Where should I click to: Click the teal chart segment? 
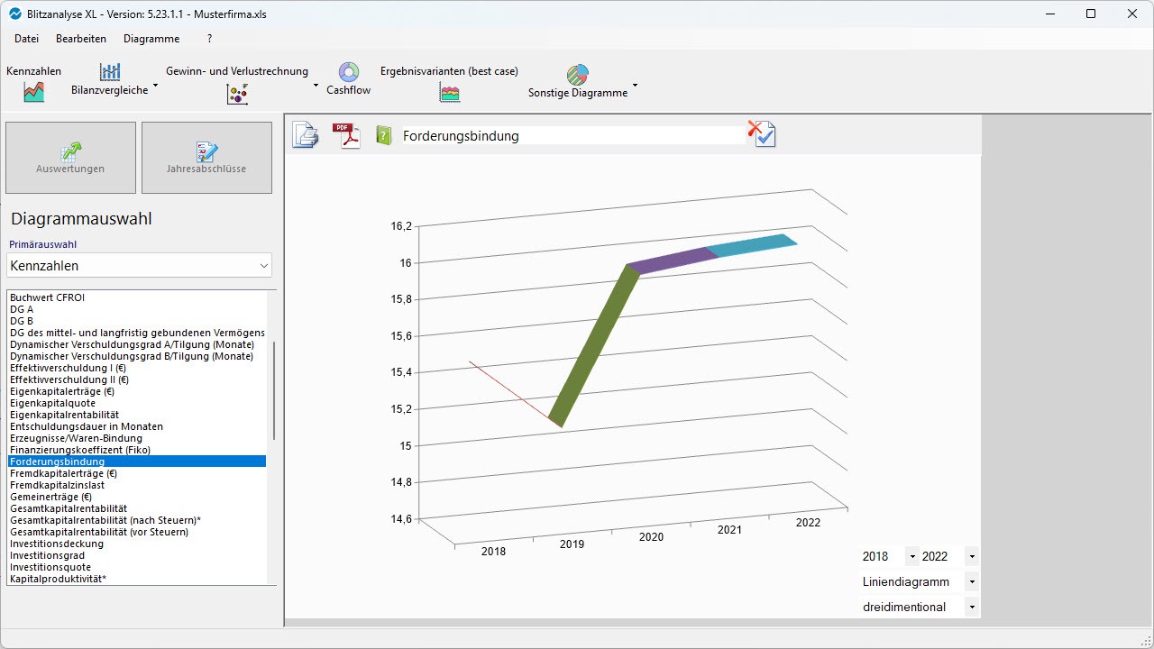pyautogui.click(x=752, y=245)
